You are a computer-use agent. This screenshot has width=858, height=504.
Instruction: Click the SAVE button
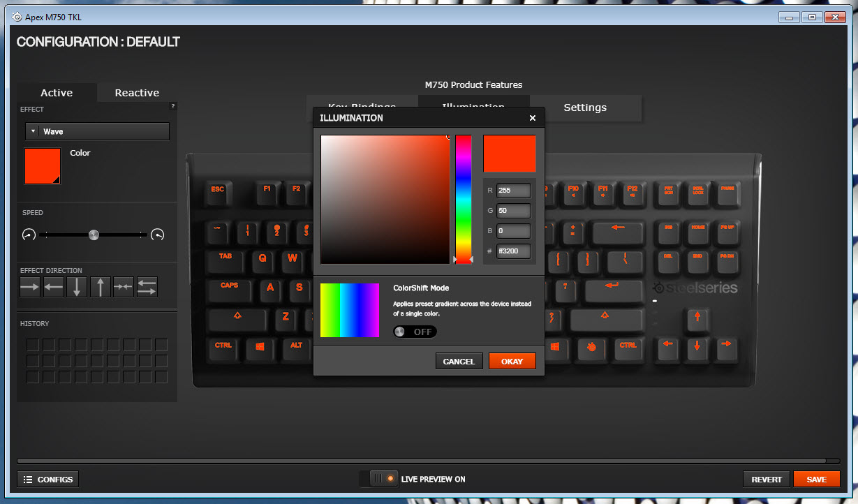point(817,480)
